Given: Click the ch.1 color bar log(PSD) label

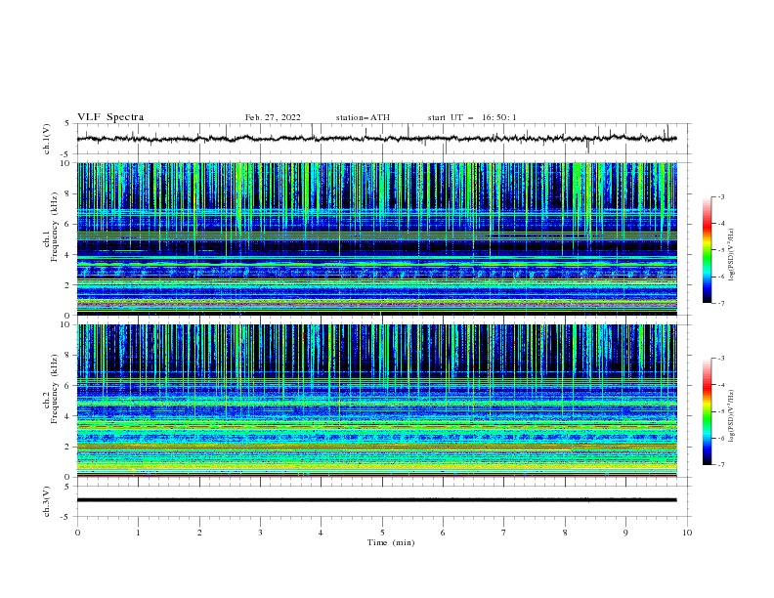Looking at the screenshot, I should [731, 255].
